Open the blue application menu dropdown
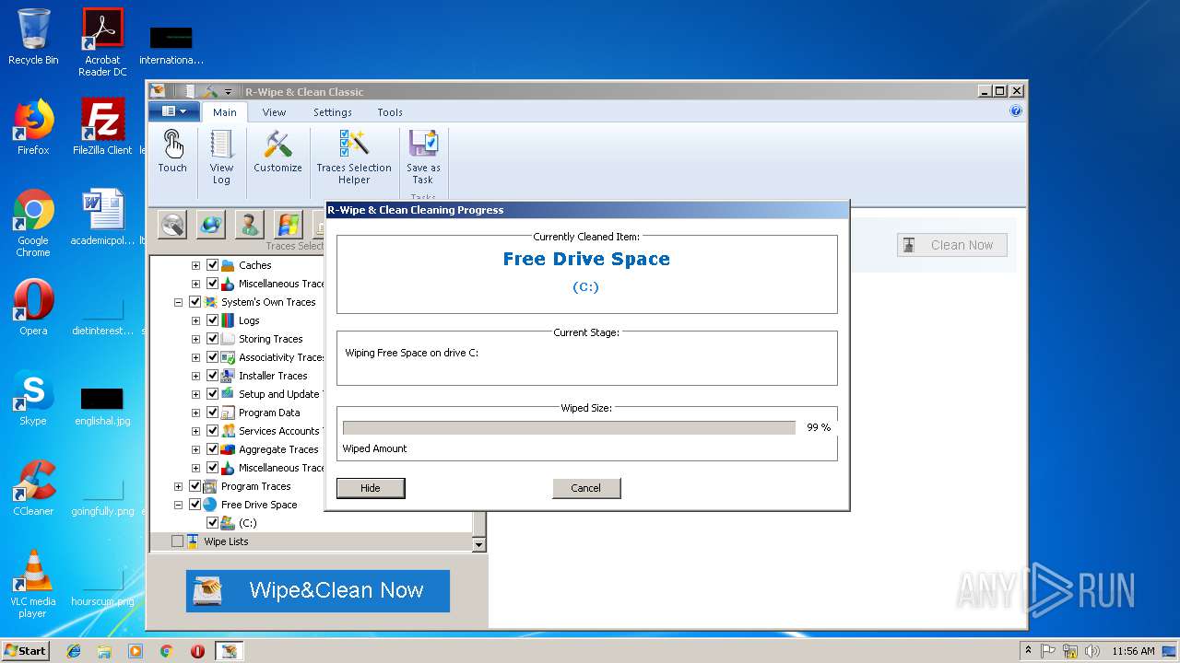Screen dimensions: 1180x663 [x=173, y=111]
